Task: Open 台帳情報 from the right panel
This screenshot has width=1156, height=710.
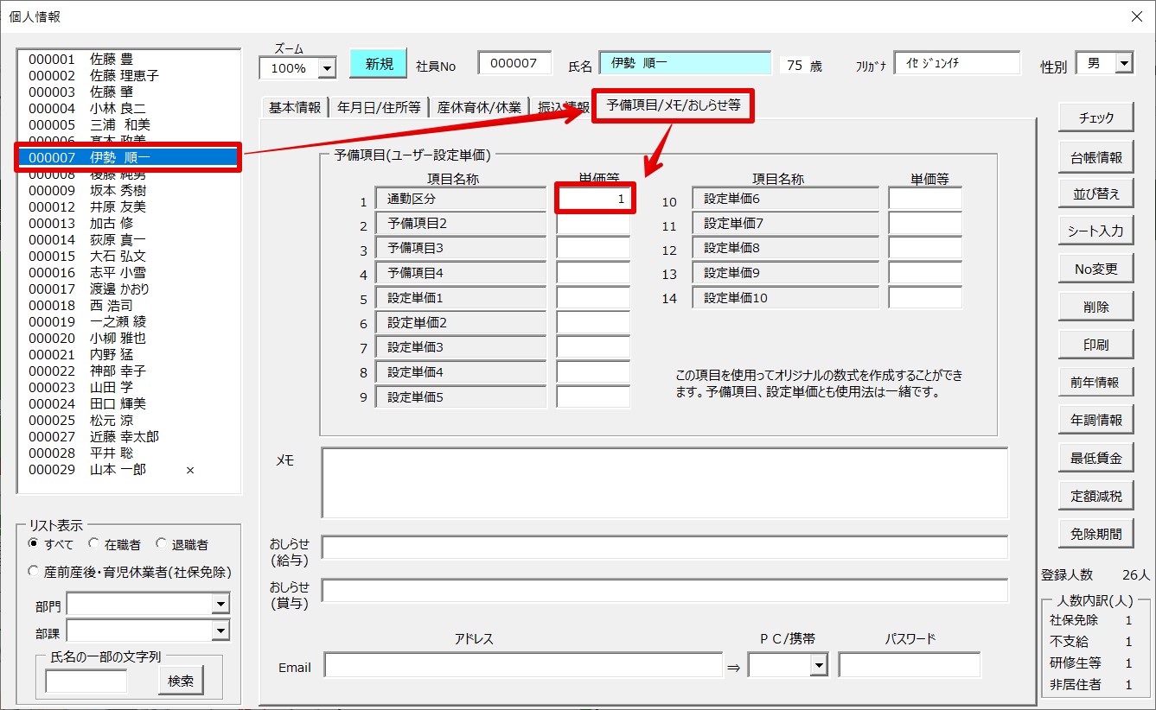Action: click(1095, 157)
